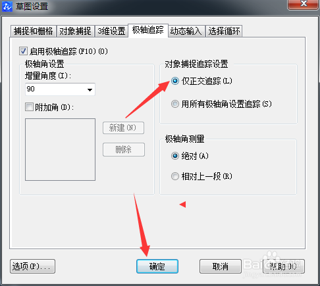This screenshot has width=320, height=286.
Task: Switch to the 3维设置 tab
Action: click(111, 31)
